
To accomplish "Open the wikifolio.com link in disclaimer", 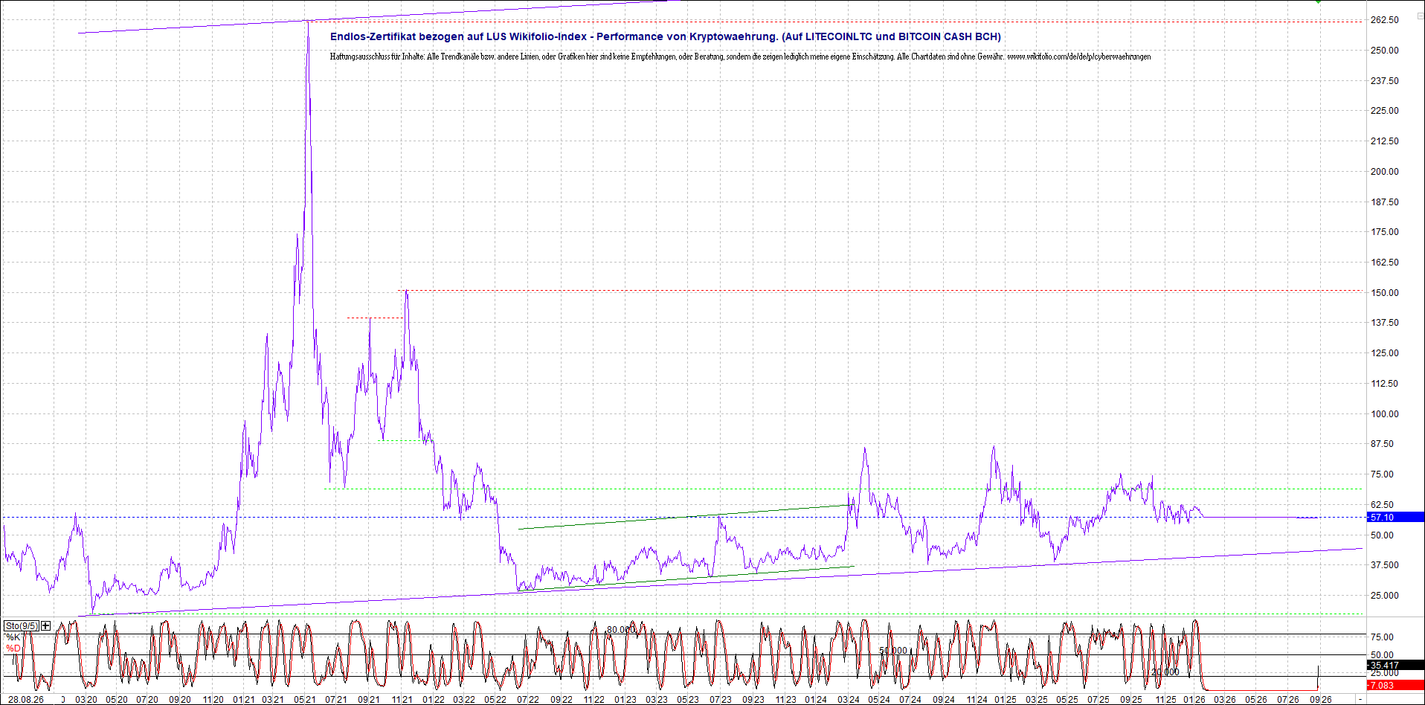I will tap(1078, 57).
